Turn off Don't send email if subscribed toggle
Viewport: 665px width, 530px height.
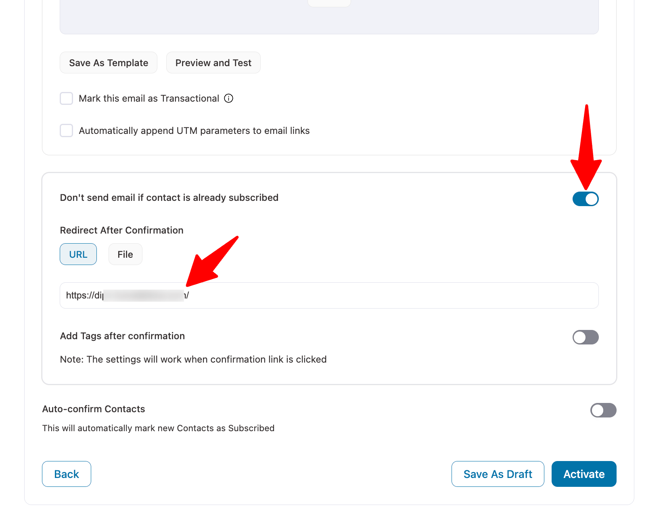(586, 199)
